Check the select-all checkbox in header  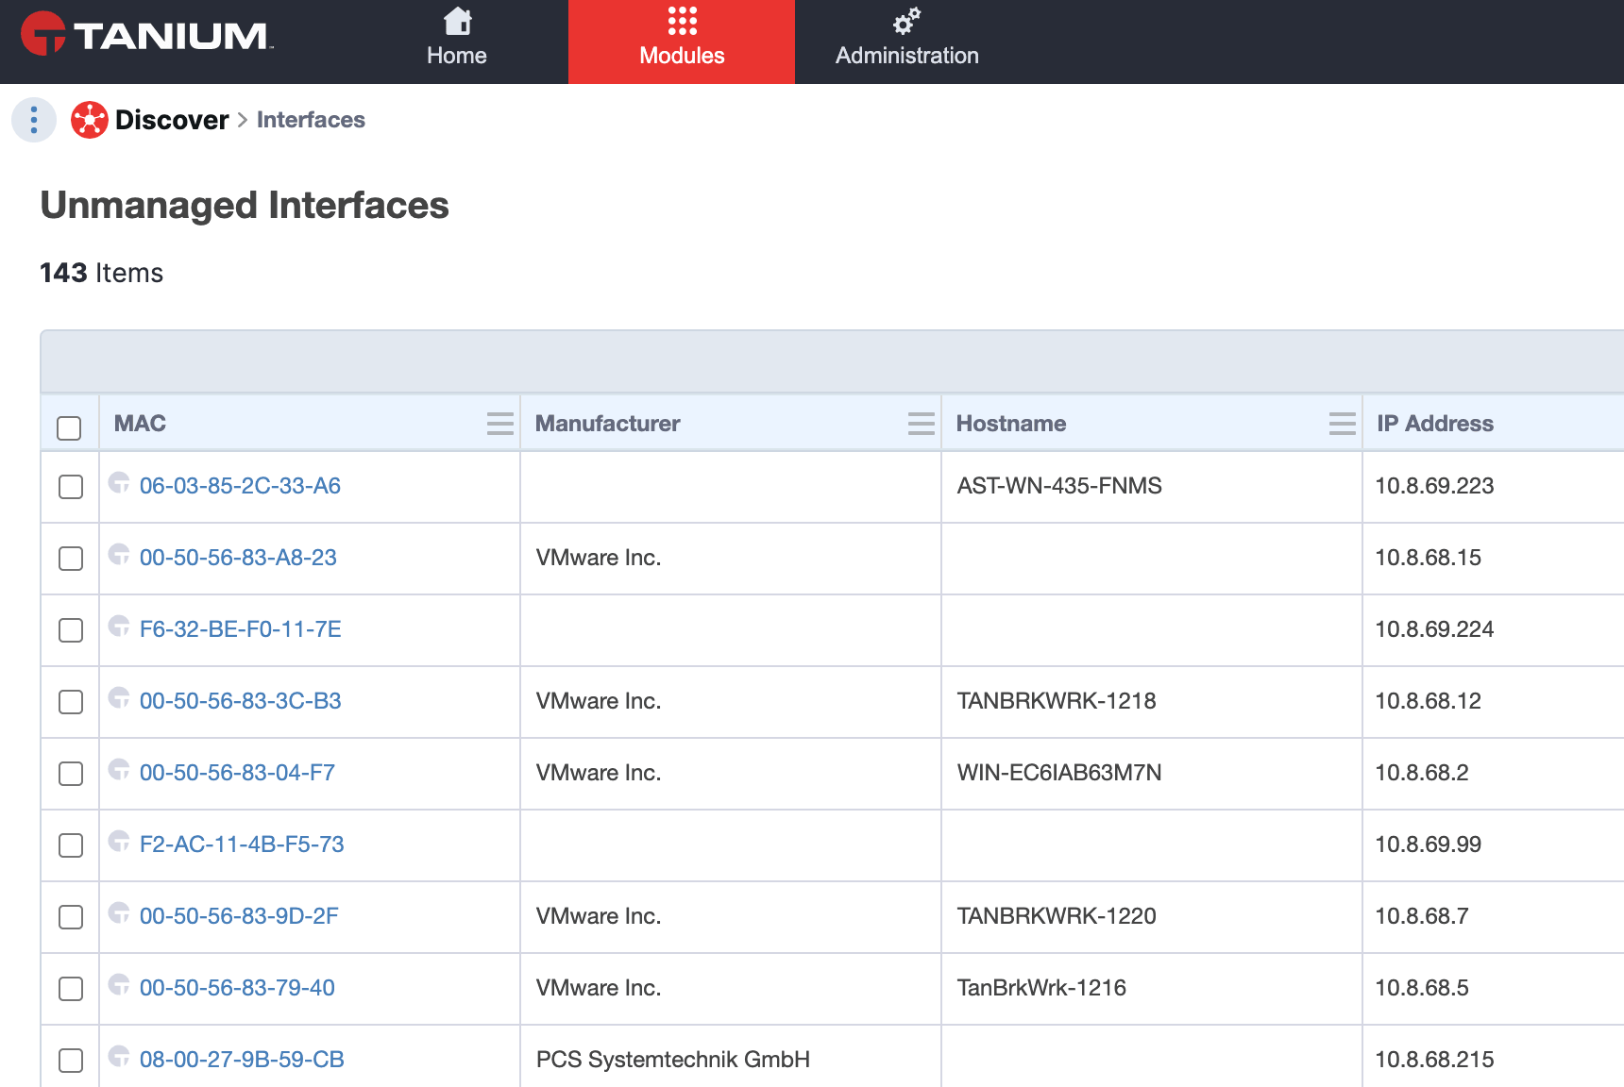(69, 427)
